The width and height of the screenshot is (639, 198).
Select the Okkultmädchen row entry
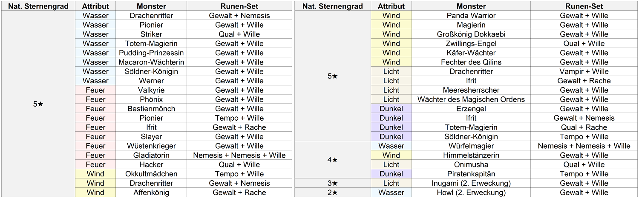tap(151, 174)
